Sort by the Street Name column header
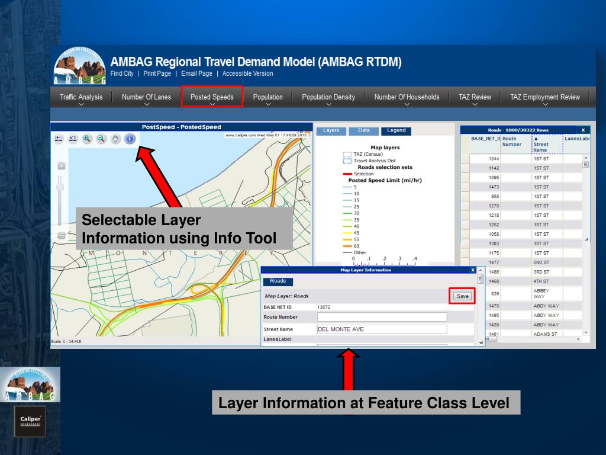This screenshot has height=455, width=606. click(x=547, y=145)
